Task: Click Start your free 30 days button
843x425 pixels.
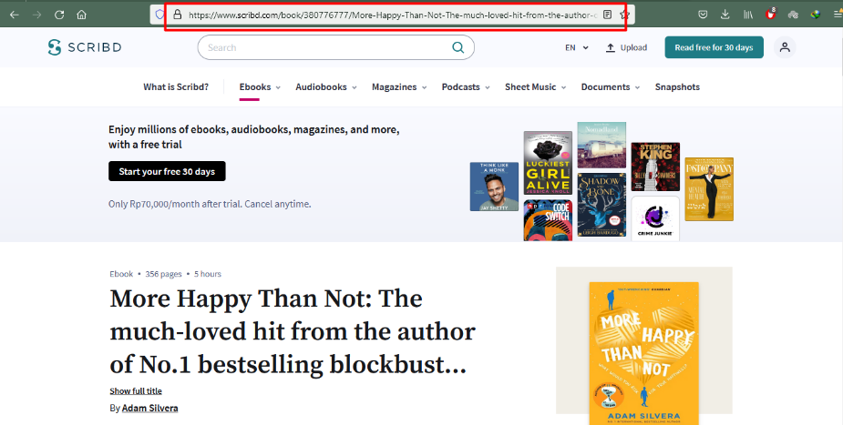Action: pos(167,171)
